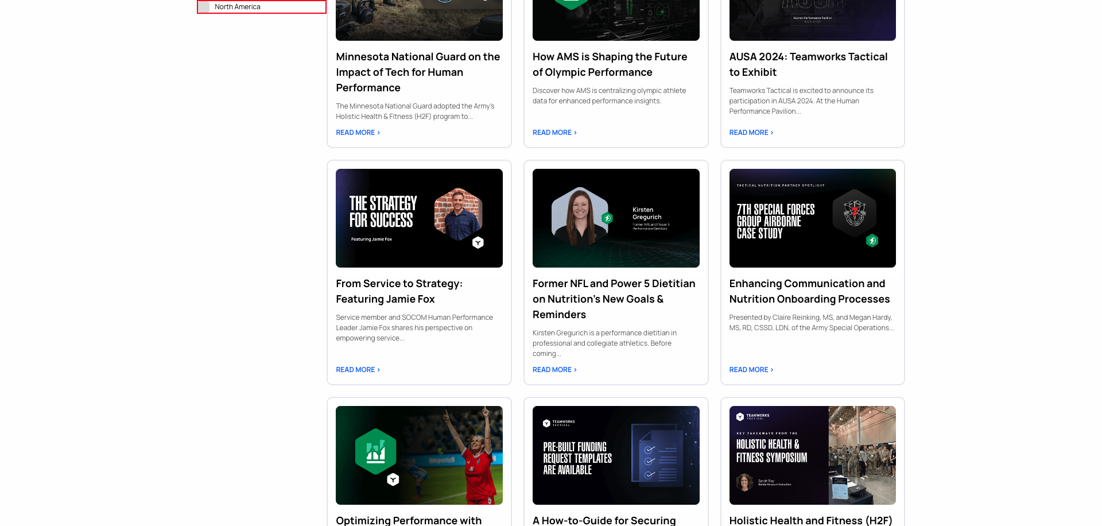The image size is (1102, 526).
Task: Click the white hexagon logo below the green analytics icon
Action: (x=393, y=478)
